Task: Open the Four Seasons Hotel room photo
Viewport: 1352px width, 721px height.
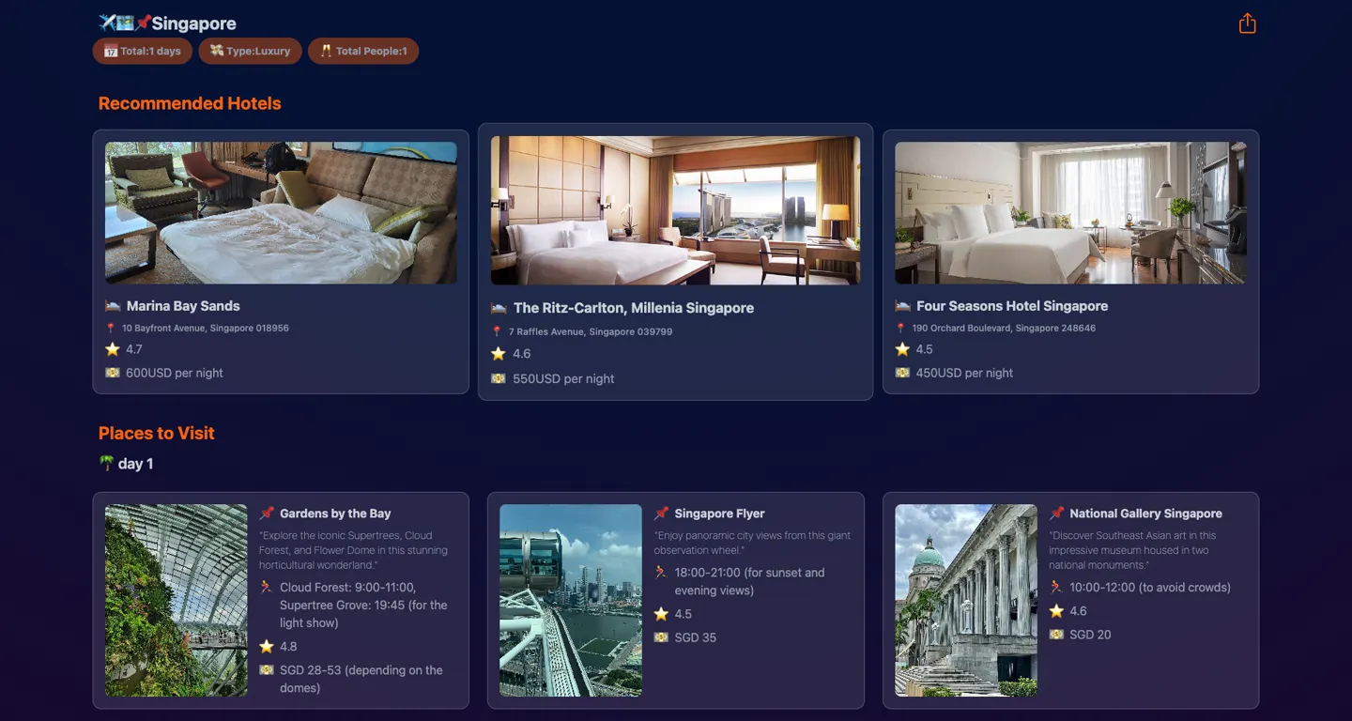Action: 1070,213
